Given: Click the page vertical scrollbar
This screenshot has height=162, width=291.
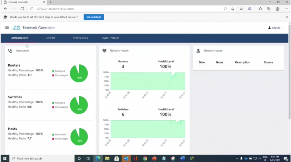Looking at the screenshot, I should (290, 72).
